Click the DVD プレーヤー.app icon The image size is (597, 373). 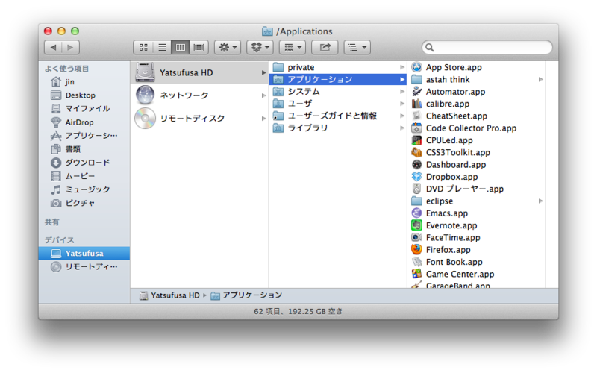coord(417,189)
